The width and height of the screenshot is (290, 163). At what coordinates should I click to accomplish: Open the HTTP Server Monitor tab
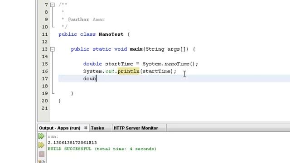point(136,128)
